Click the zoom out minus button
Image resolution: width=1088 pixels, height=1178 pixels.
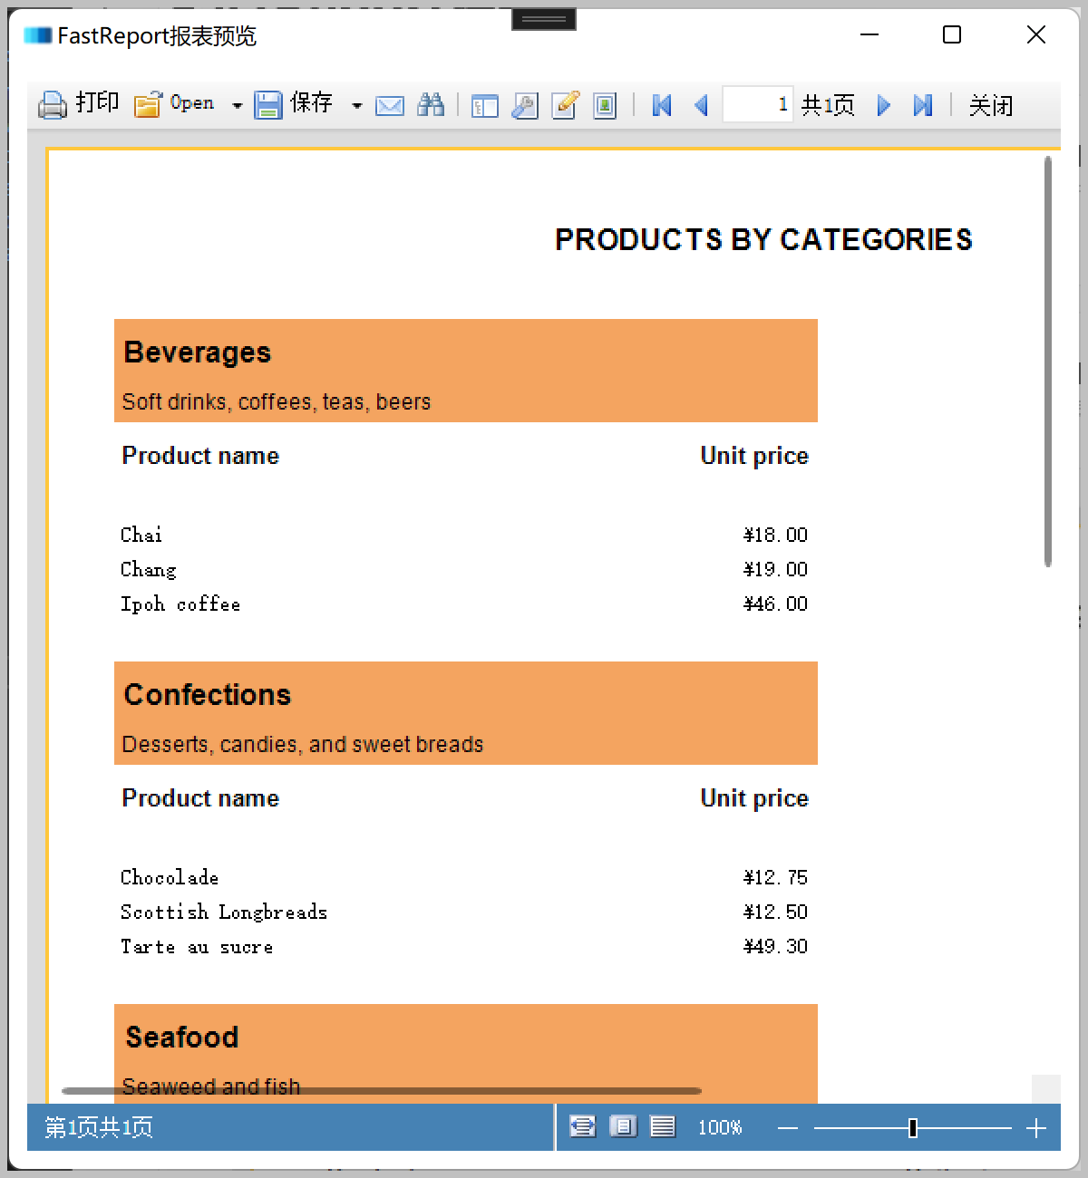click(788, 1128)
